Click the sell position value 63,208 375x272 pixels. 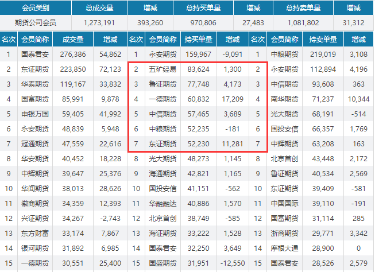click(323, 144)
